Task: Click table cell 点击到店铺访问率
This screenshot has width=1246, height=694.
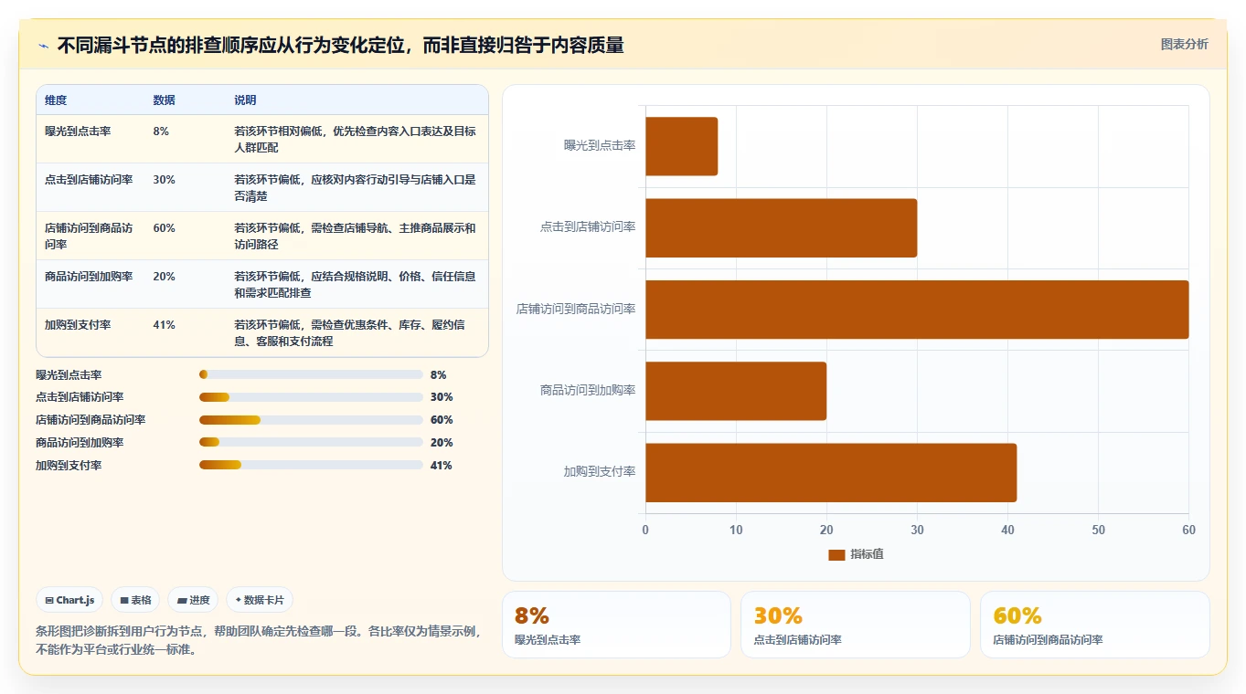Action: click(89, 180)
